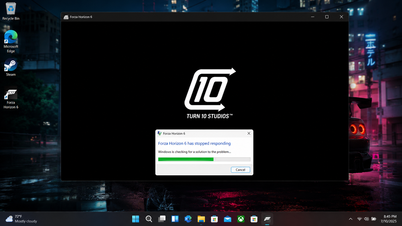Open the Xbox app from the taskbar
Screen dimensions: 402x226
[241, 219]
